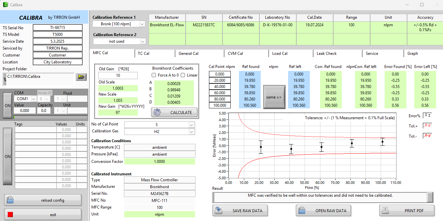Viewport: 443px width, 221px height.
Task: Click the printer icon on PRINT PDF
Action: (x=385, y=210)
